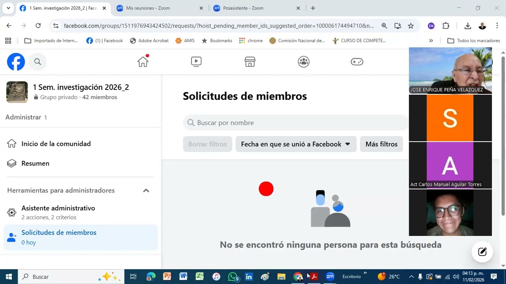Click the taskbar Buscar search box
The image size is (506, 284).
(71, 277)
